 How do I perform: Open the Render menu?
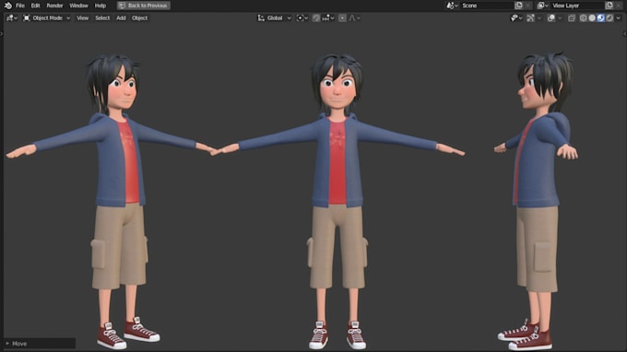[54, 6]
